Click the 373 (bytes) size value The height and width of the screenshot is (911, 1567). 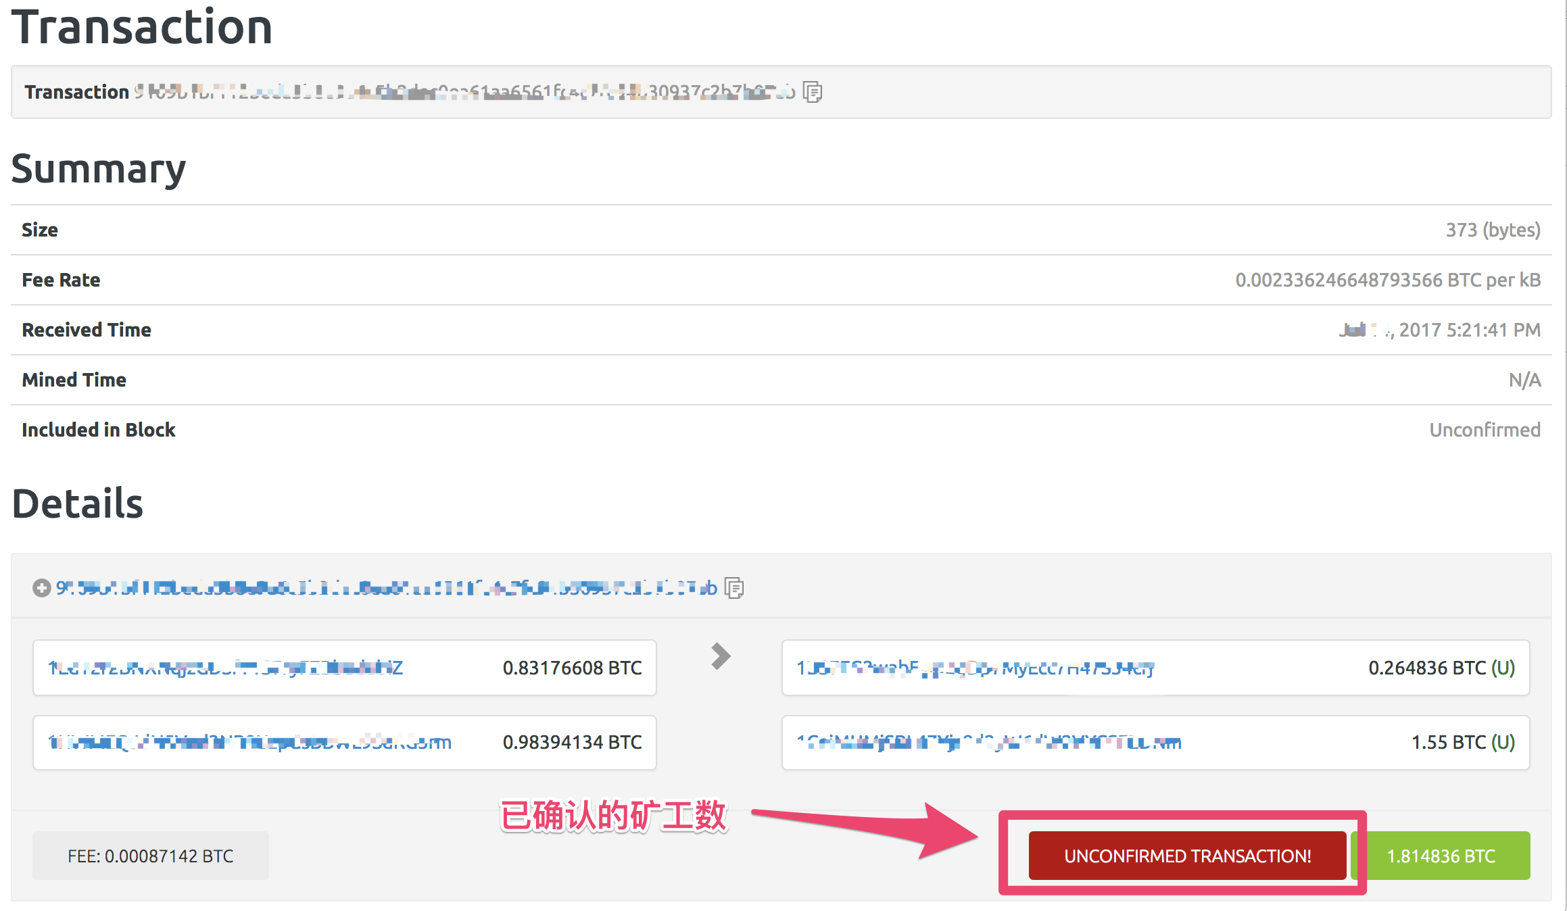pos(1493,230)
